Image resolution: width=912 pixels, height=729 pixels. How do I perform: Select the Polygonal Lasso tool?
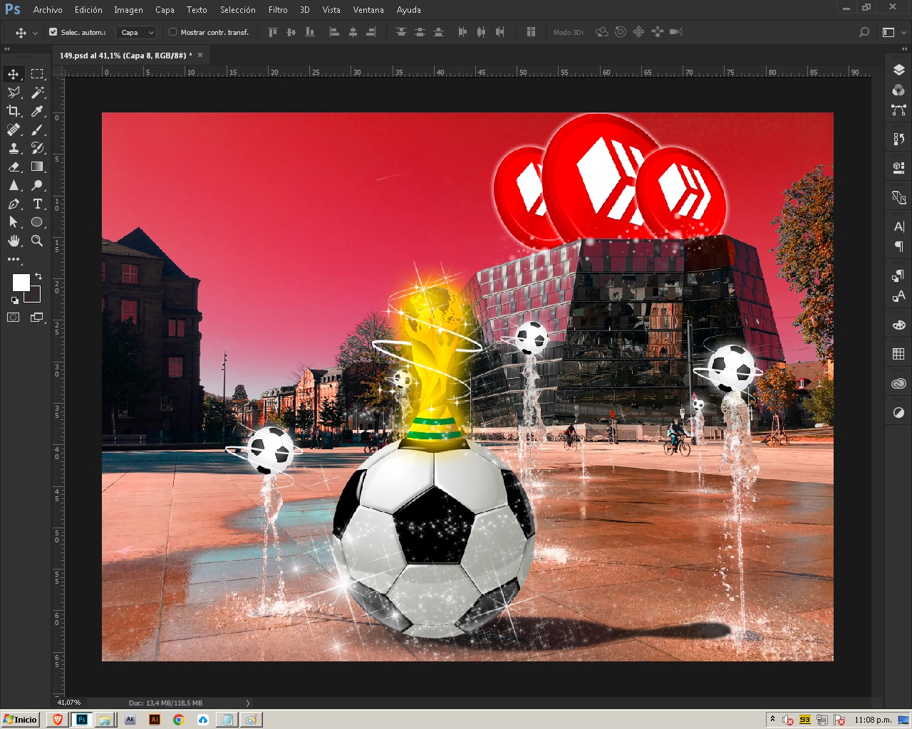pyautogui.click(x=14, y=93)
